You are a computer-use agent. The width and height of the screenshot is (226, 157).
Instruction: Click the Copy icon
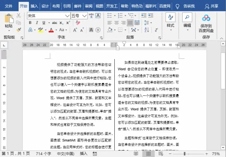pyautogui.click(x=18, y=23)
